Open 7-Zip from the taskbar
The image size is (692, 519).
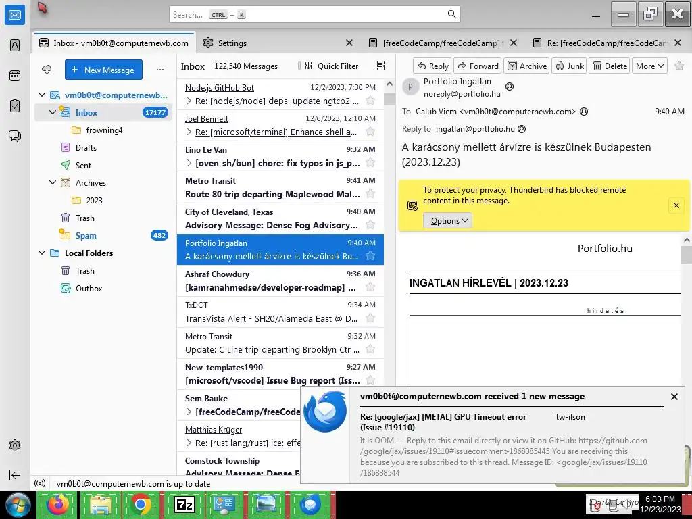tap(183, 504)
